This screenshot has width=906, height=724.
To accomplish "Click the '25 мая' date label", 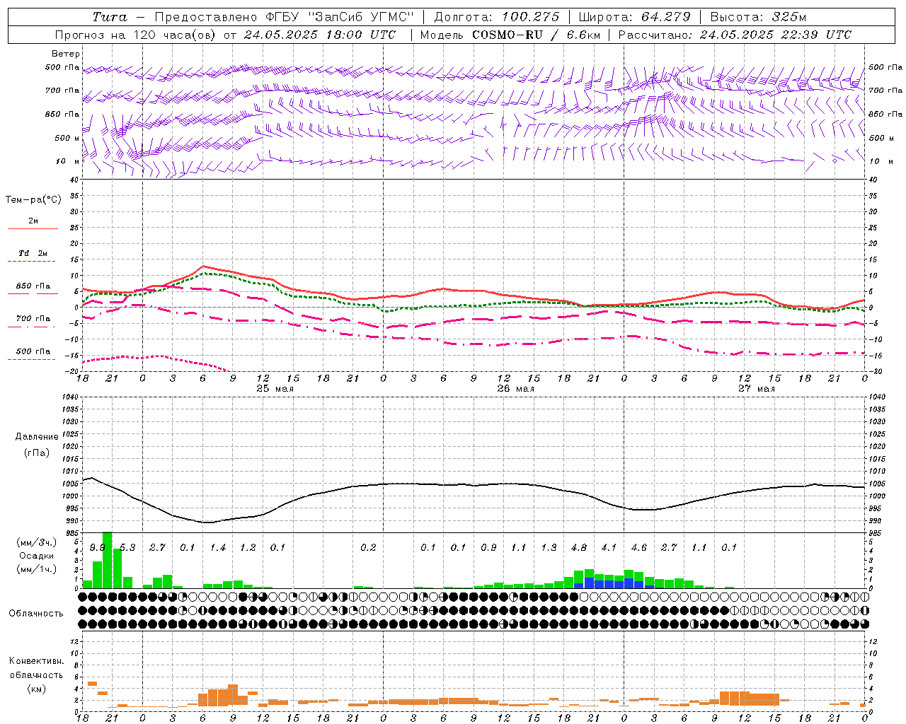I will click(x=275, y=389).
